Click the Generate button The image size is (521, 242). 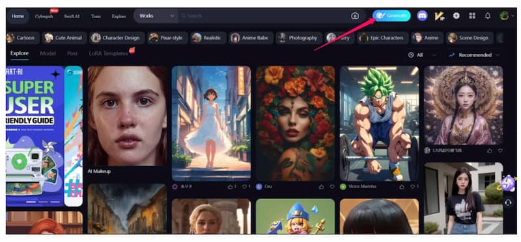coord(391,16)
